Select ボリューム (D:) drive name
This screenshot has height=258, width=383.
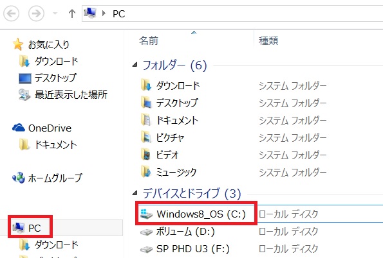[x=185, y=232]
